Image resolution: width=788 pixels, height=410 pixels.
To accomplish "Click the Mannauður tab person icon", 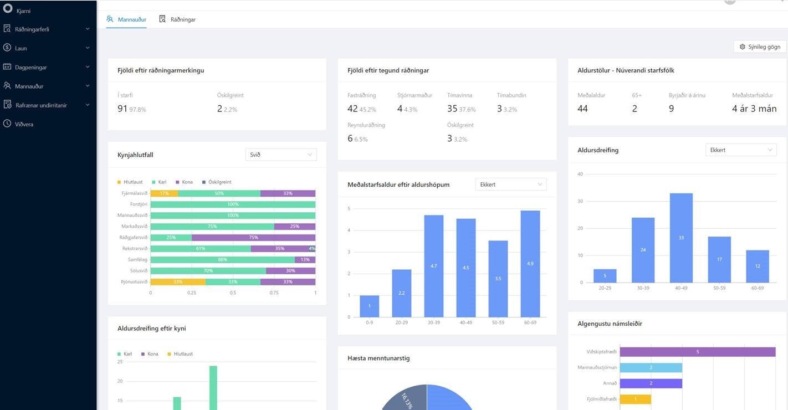I will [110, 19].
